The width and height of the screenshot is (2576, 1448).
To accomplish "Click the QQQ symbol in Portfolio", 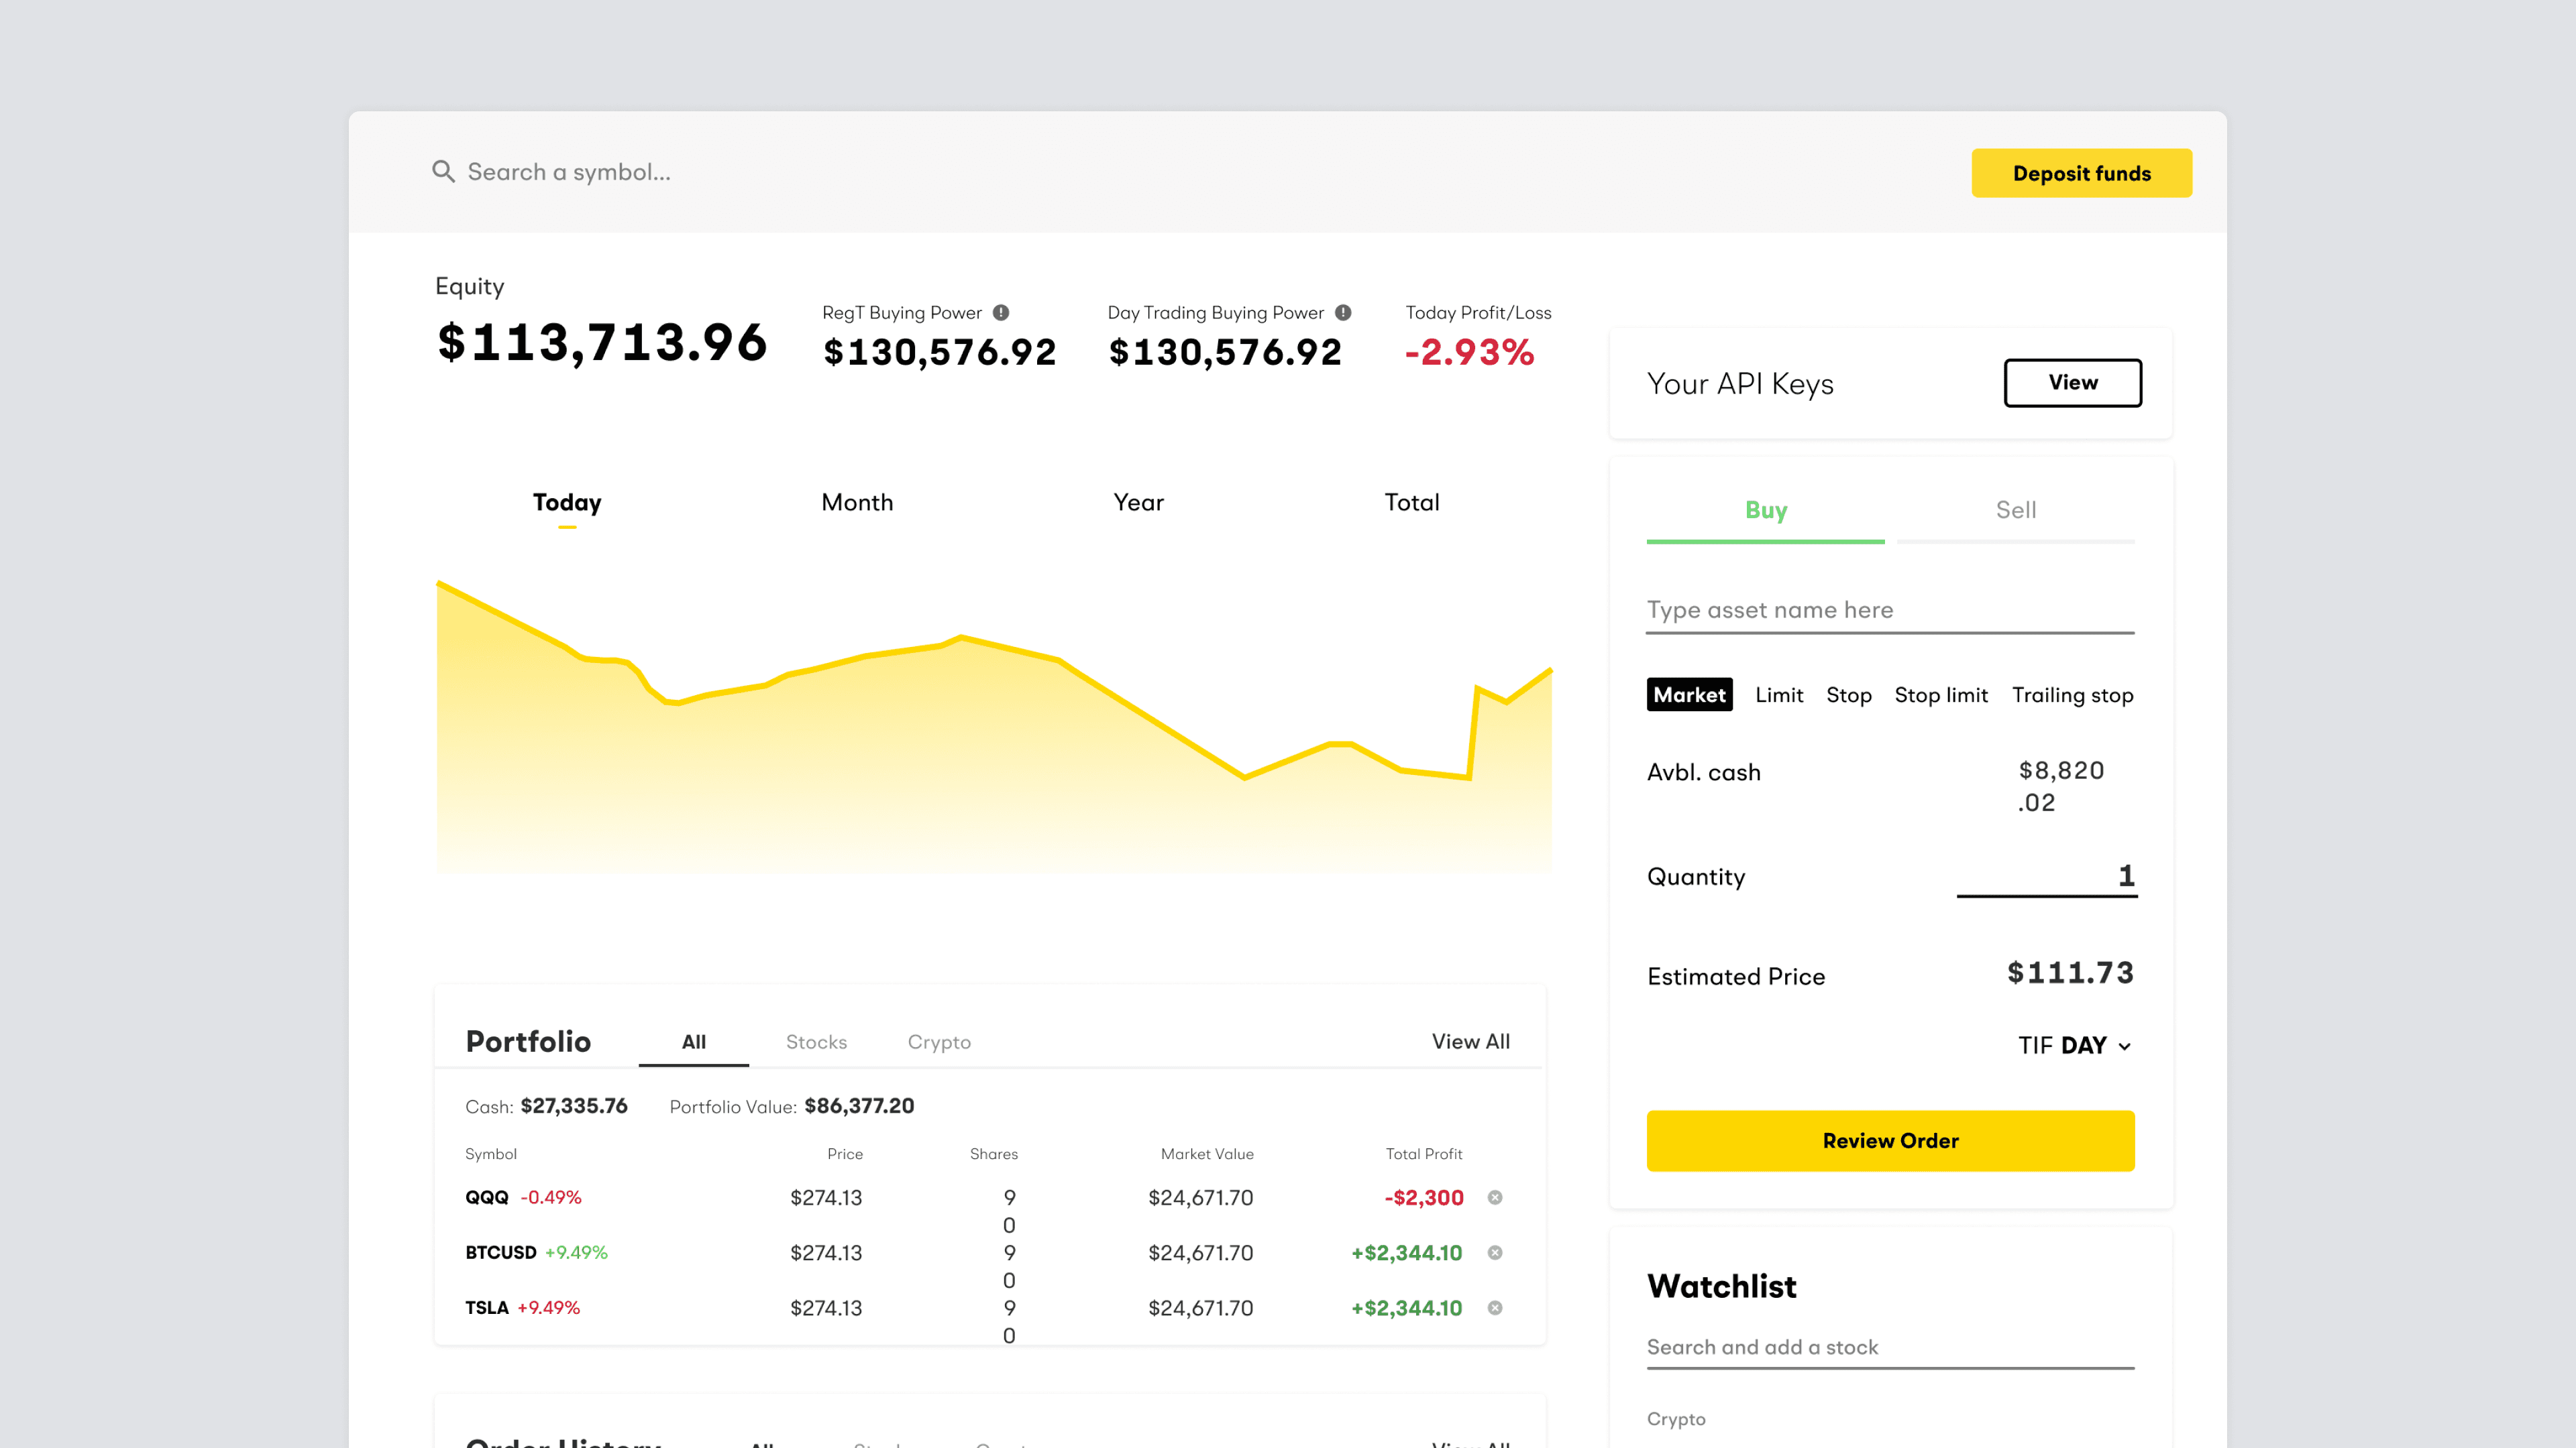I will click(x=486, y=1197).
